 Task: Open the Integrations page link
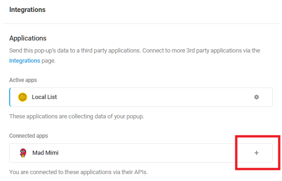(25, 61)
